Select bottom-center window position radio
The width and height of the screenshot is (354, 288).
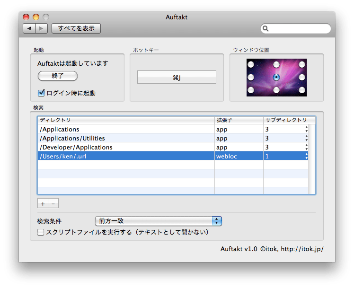point(276,90)
